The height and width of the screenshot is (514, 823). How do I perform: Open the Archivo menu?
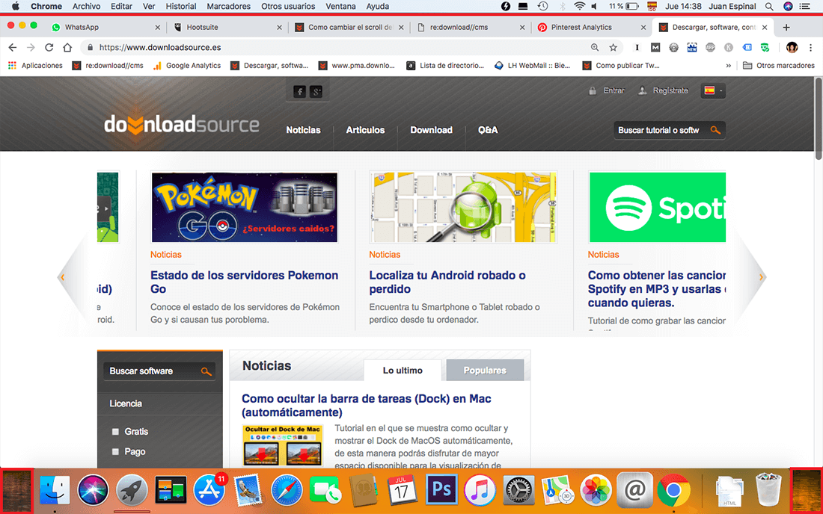pos(86,6)
